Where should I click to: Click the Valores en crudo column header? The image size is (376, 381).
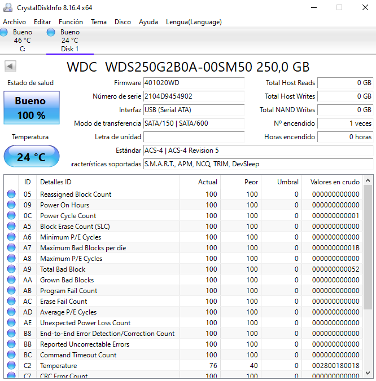[333, 182]
